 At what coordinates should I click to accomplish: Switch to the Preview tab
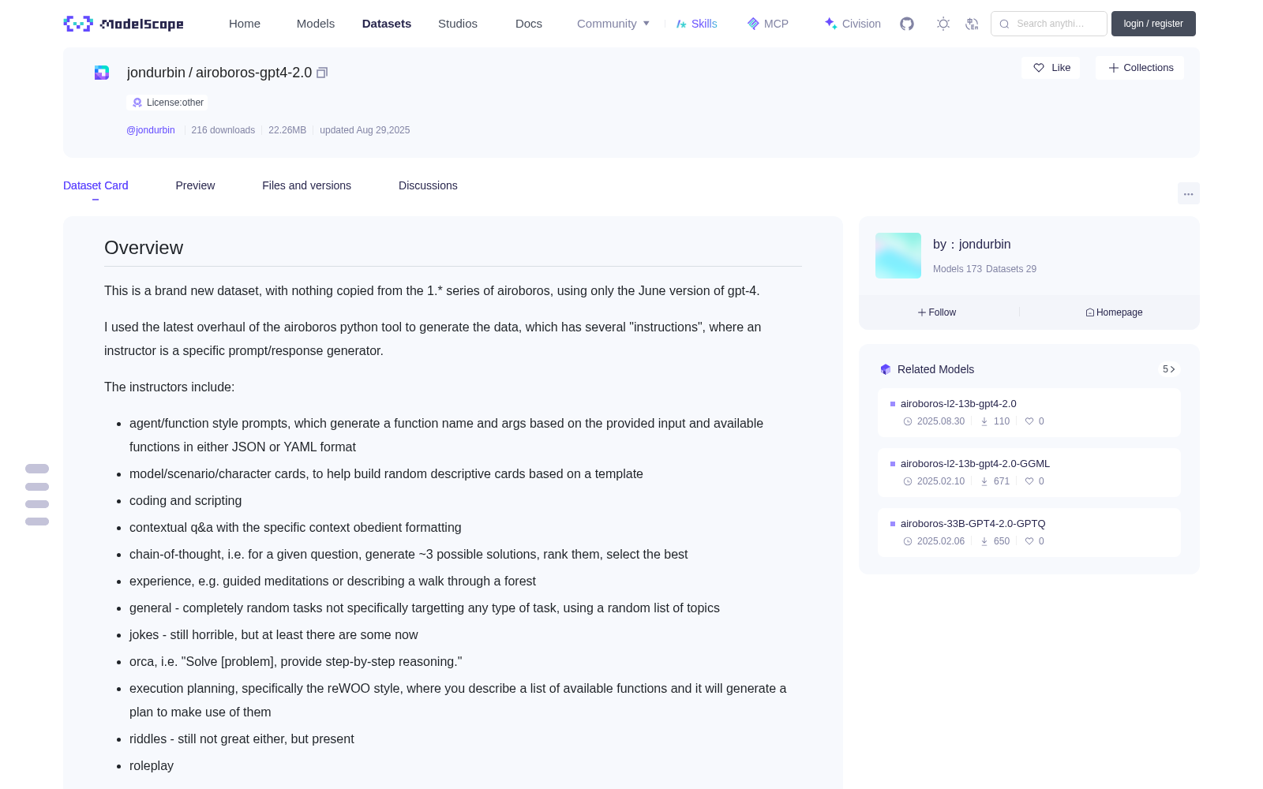pos(195,185)
